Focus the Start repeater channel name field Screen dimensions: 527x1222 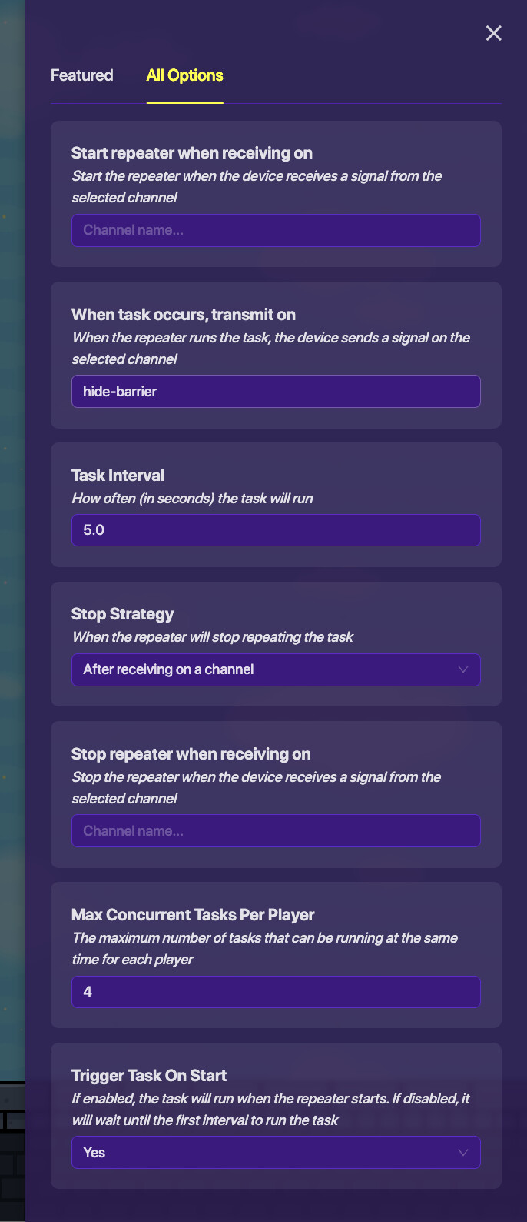point(276,230)
